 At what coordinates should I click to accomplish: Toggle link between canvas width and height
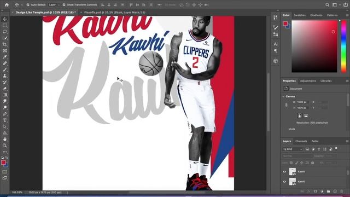286,105
